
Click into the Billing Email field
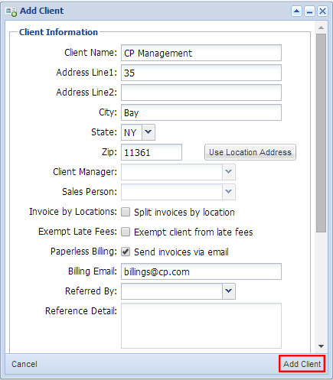click(x=201, y=271)
